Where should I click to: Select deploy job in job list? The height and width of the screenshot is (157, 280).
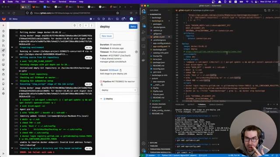click(x=109, y=99)
